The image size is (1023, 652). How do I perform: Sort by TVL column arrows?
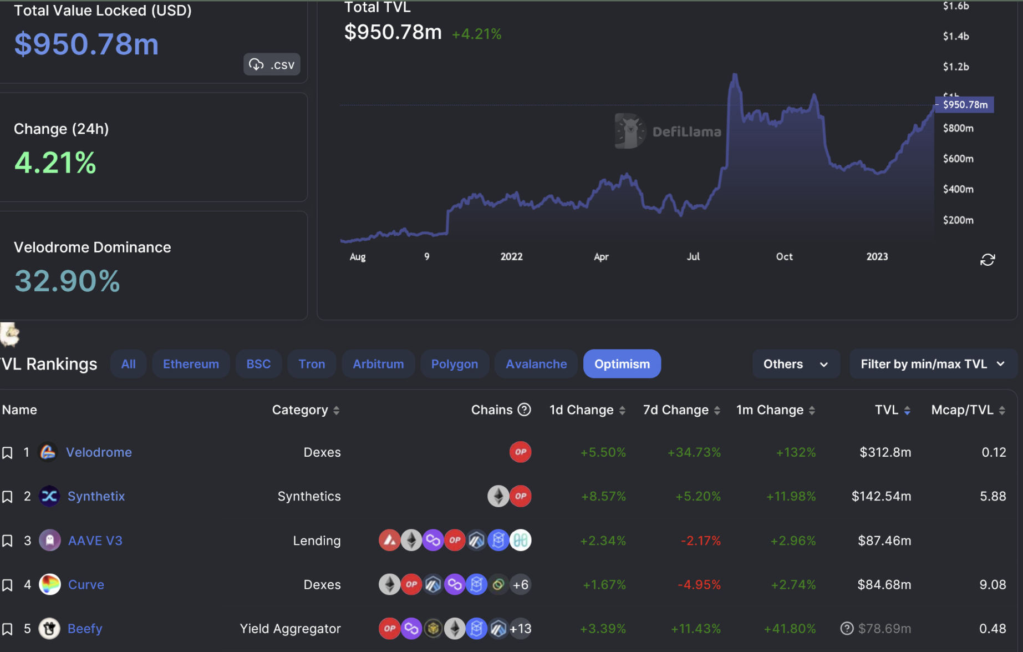(907, 410)
